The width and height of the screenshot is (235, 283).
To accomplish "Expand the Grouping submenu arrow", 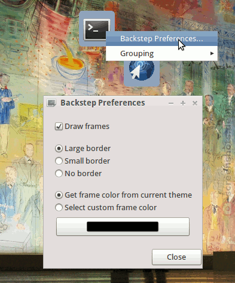I will click(212, 53).
